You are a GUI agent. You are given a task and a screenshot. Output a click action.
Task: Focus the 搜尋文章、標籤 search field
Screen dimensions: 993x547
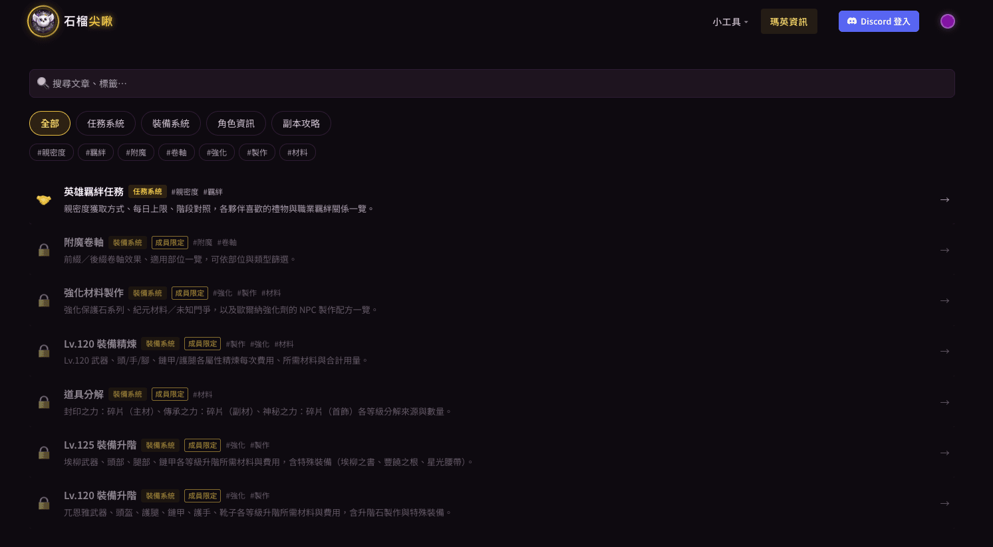point(492,83)
